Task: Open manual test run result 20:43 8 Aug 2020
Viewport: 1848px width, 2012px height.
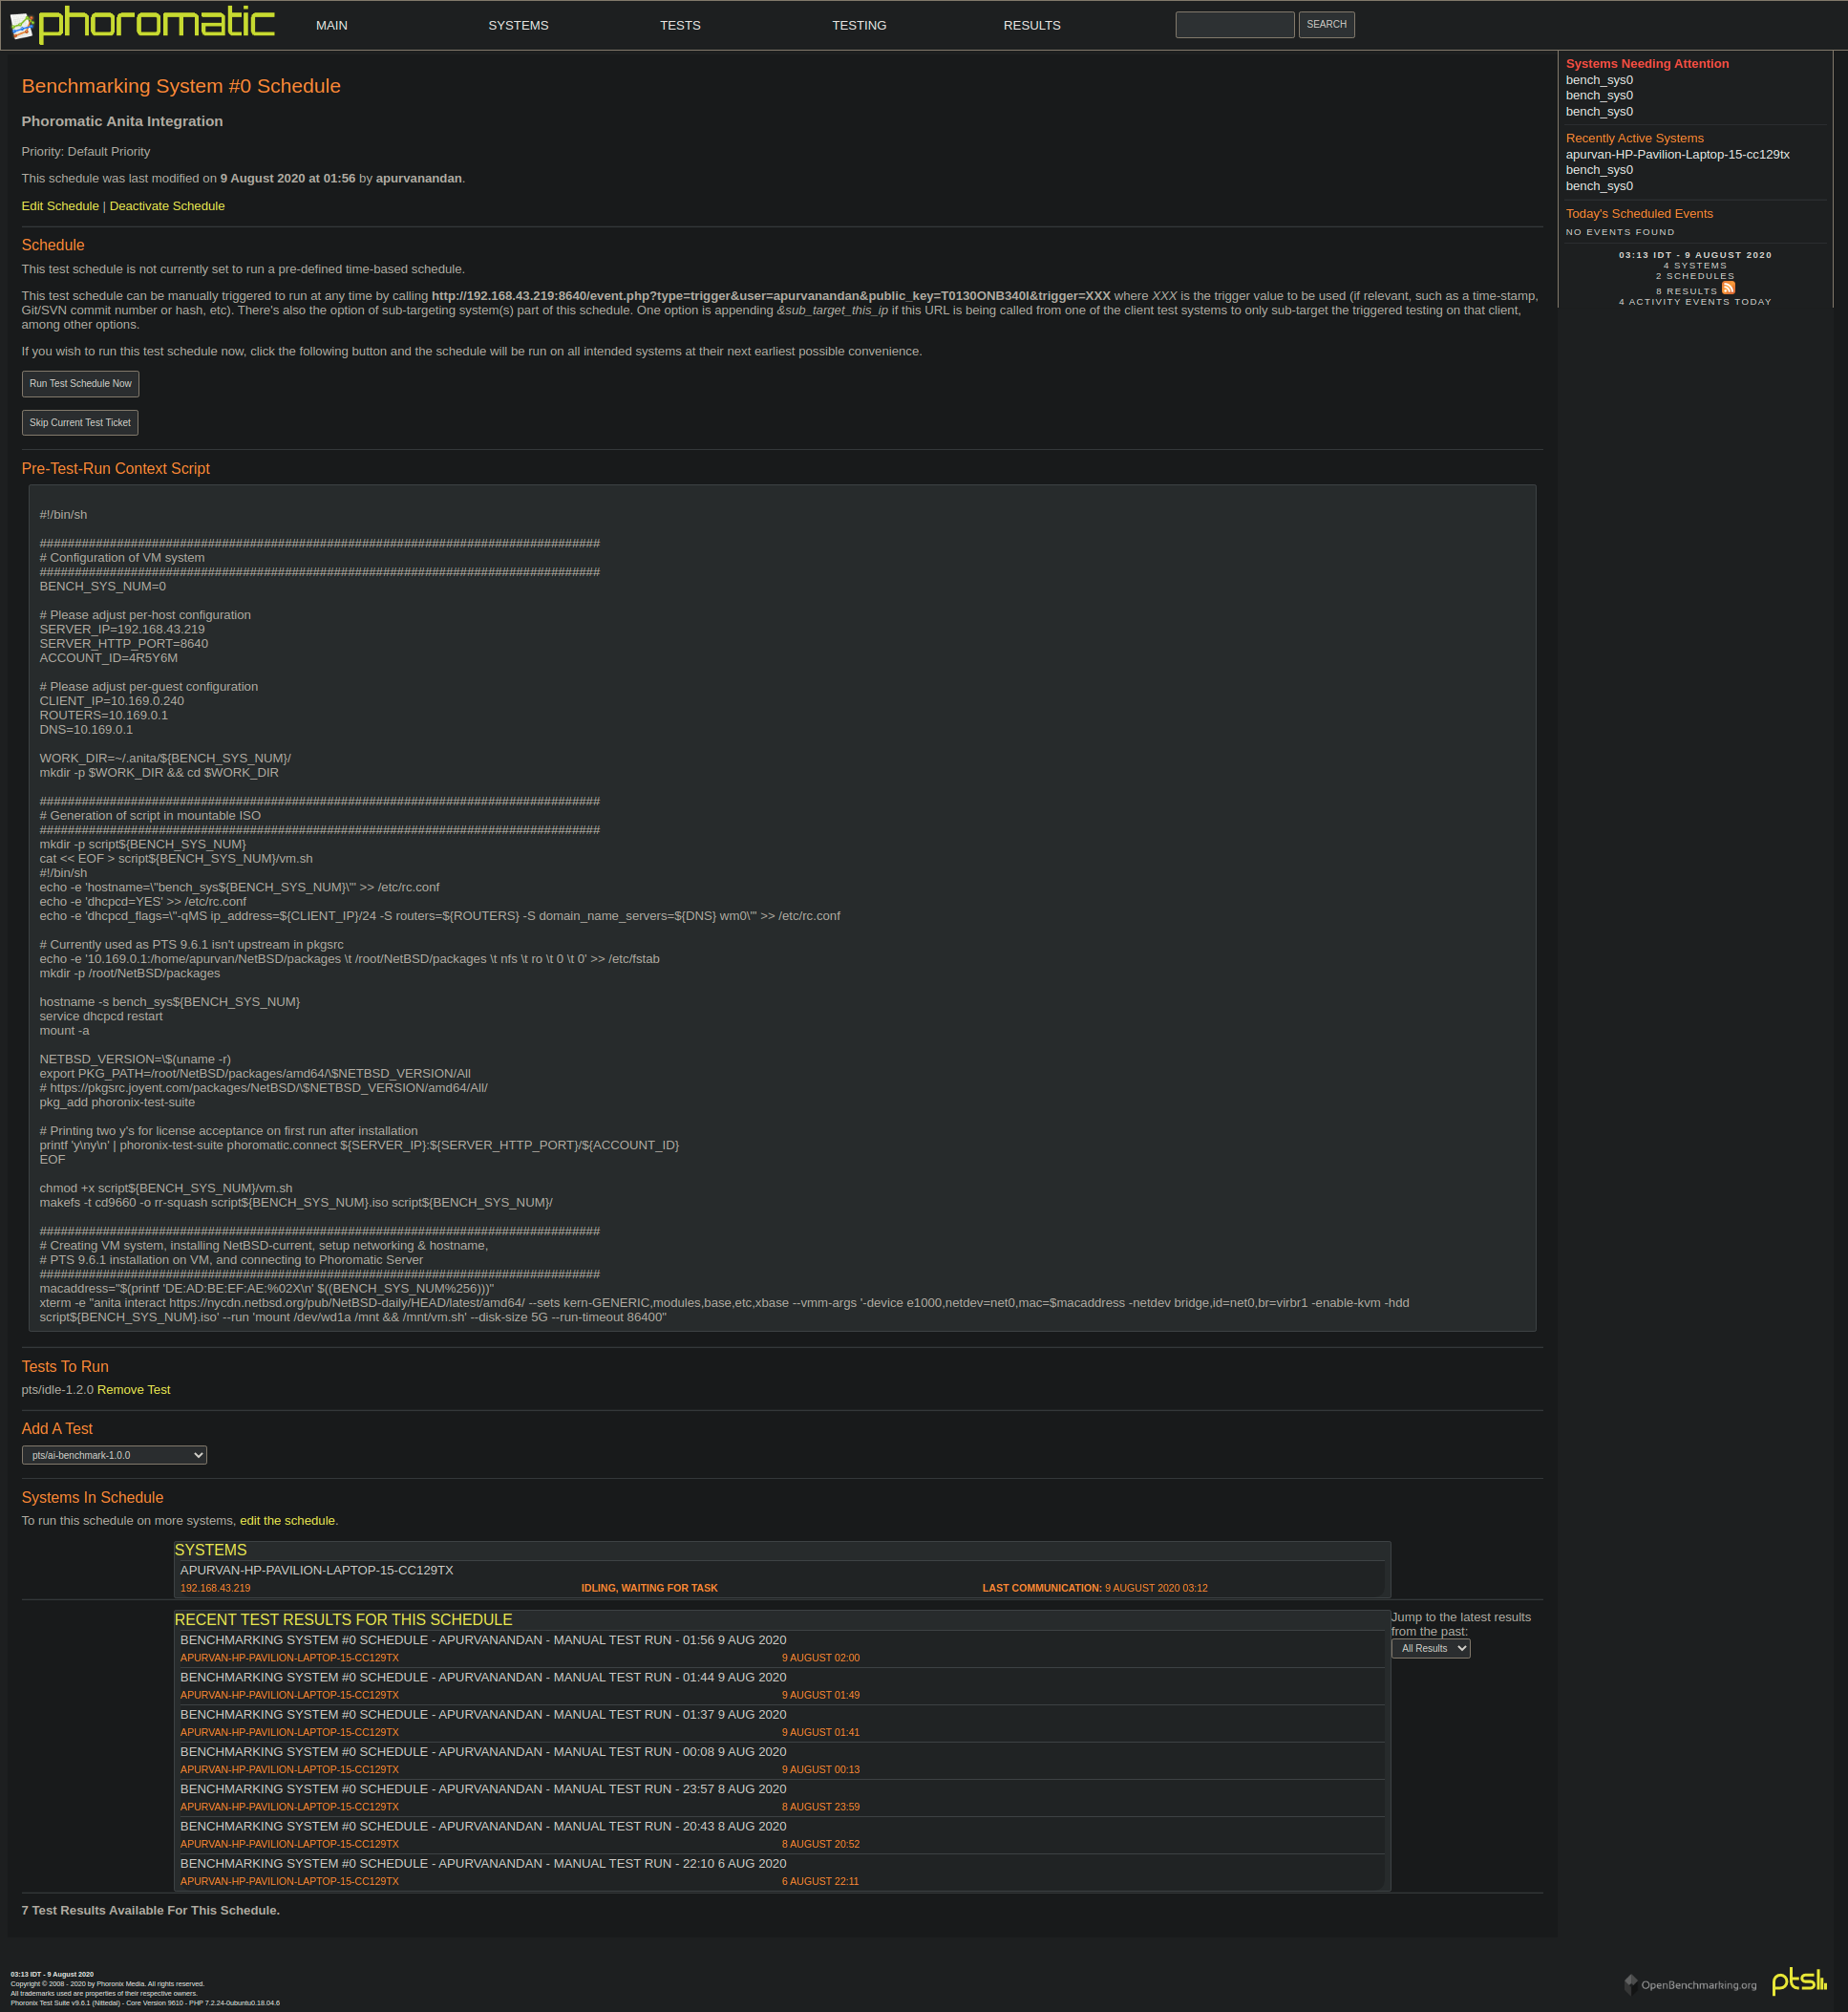Action: 780,1835
